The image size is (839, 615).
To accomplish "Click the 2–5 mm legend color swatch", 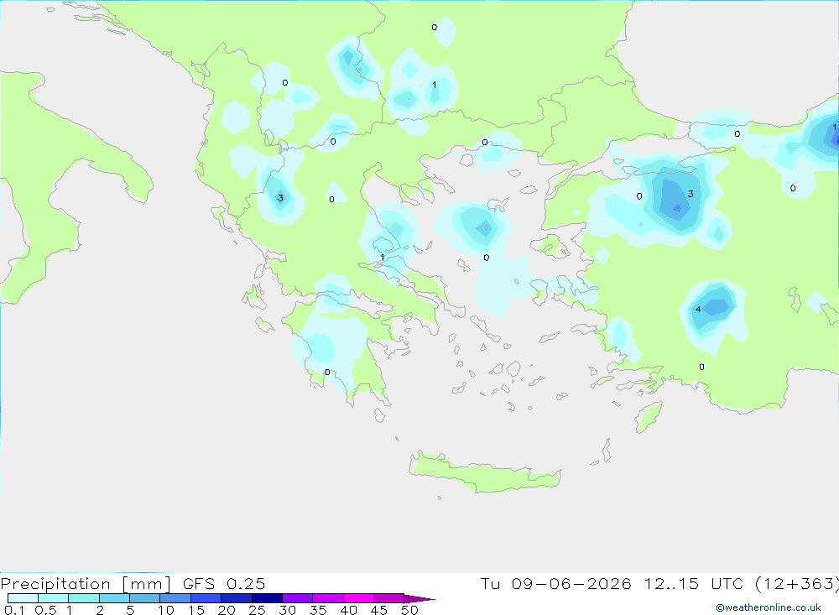I will tap(114, 598).
